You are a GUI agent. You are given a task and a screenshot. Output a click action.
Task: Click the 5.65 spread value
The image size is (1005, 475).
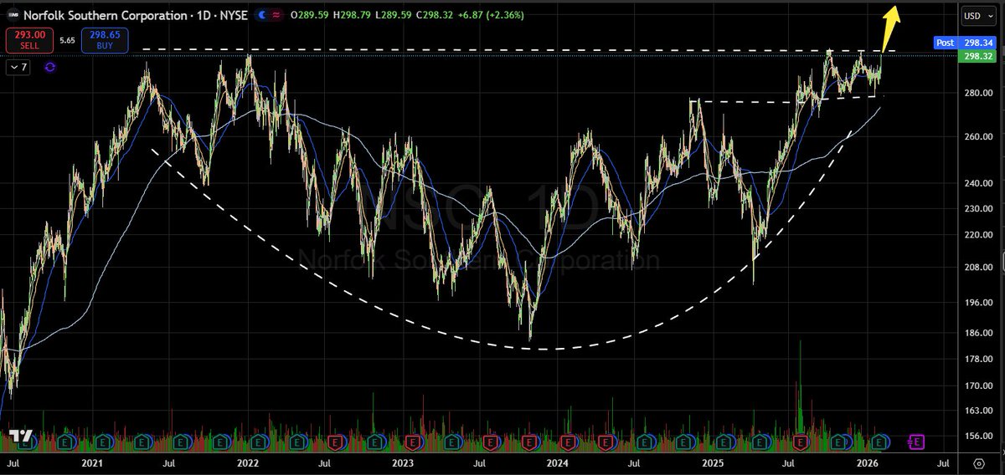click(x=68, y=38)
